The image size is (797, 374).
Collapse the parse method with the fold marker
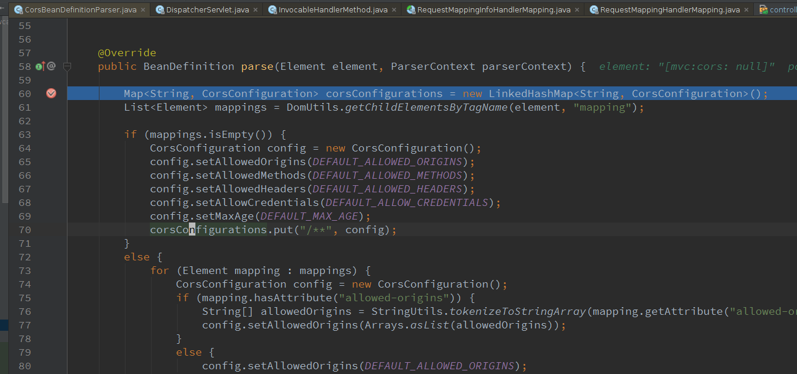pyautogui.click(x=68, y=67)
